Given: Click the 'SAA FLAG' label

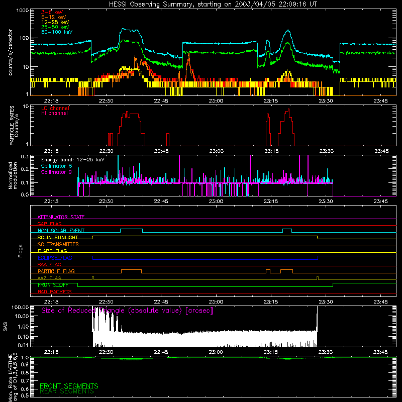Looking at the screenshot, I should click(x=49, y=264).
